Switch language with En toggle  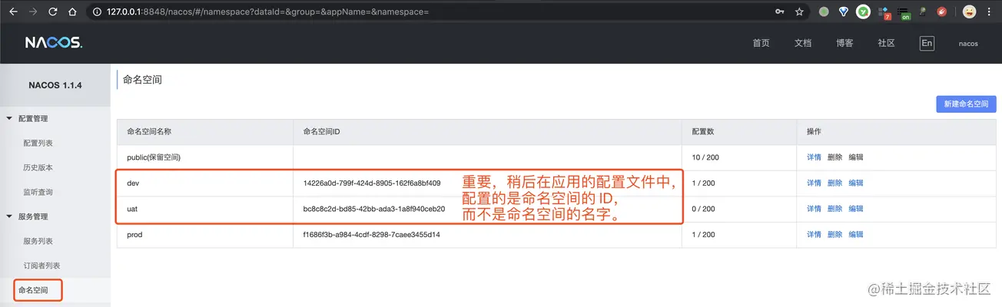pos(927,43)
